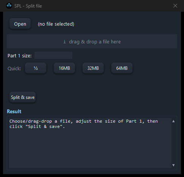Image resolution: width=184 pixels, height=177 pixels.
Task: Click the "(no file selected)" label
Action: (x=56, y=24)
